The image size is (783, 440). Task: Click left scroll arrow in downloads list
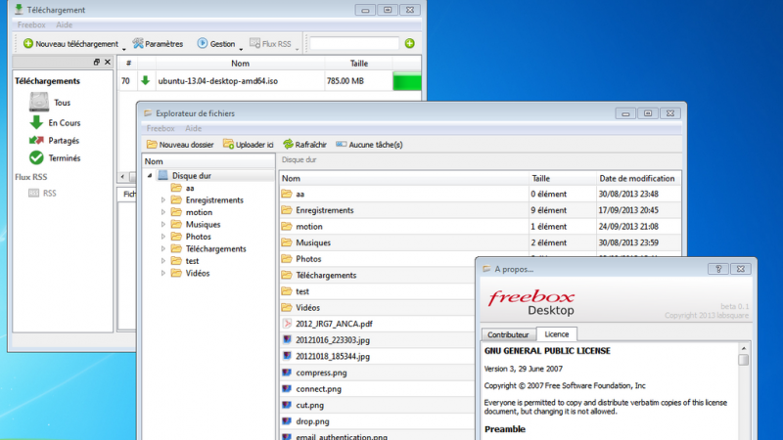[123, 177]
